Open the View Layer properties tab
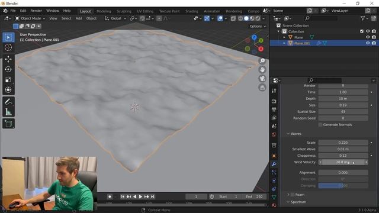The image size is (379, 213). [274, 118]
